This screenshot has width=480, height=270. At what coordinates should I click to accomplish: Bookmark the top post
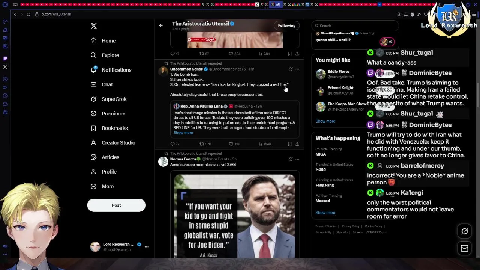289,54
